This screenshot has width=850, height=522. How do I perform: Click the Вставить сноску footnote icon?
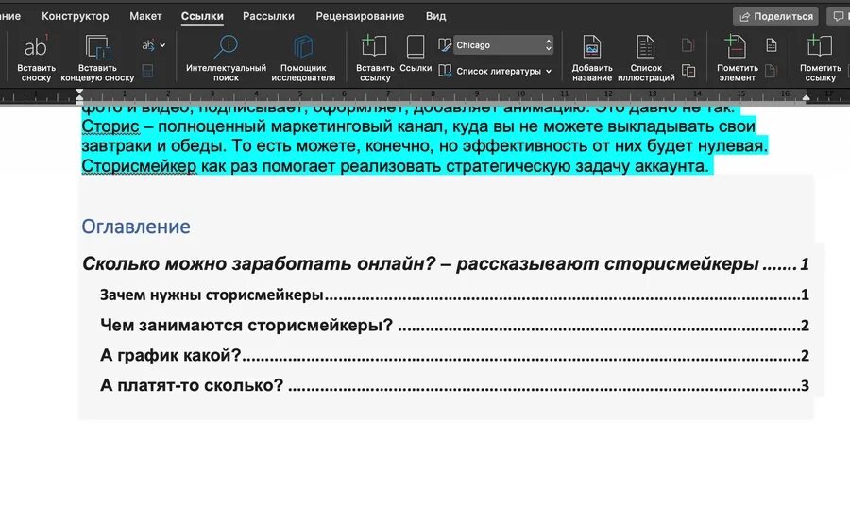(36, 47)
